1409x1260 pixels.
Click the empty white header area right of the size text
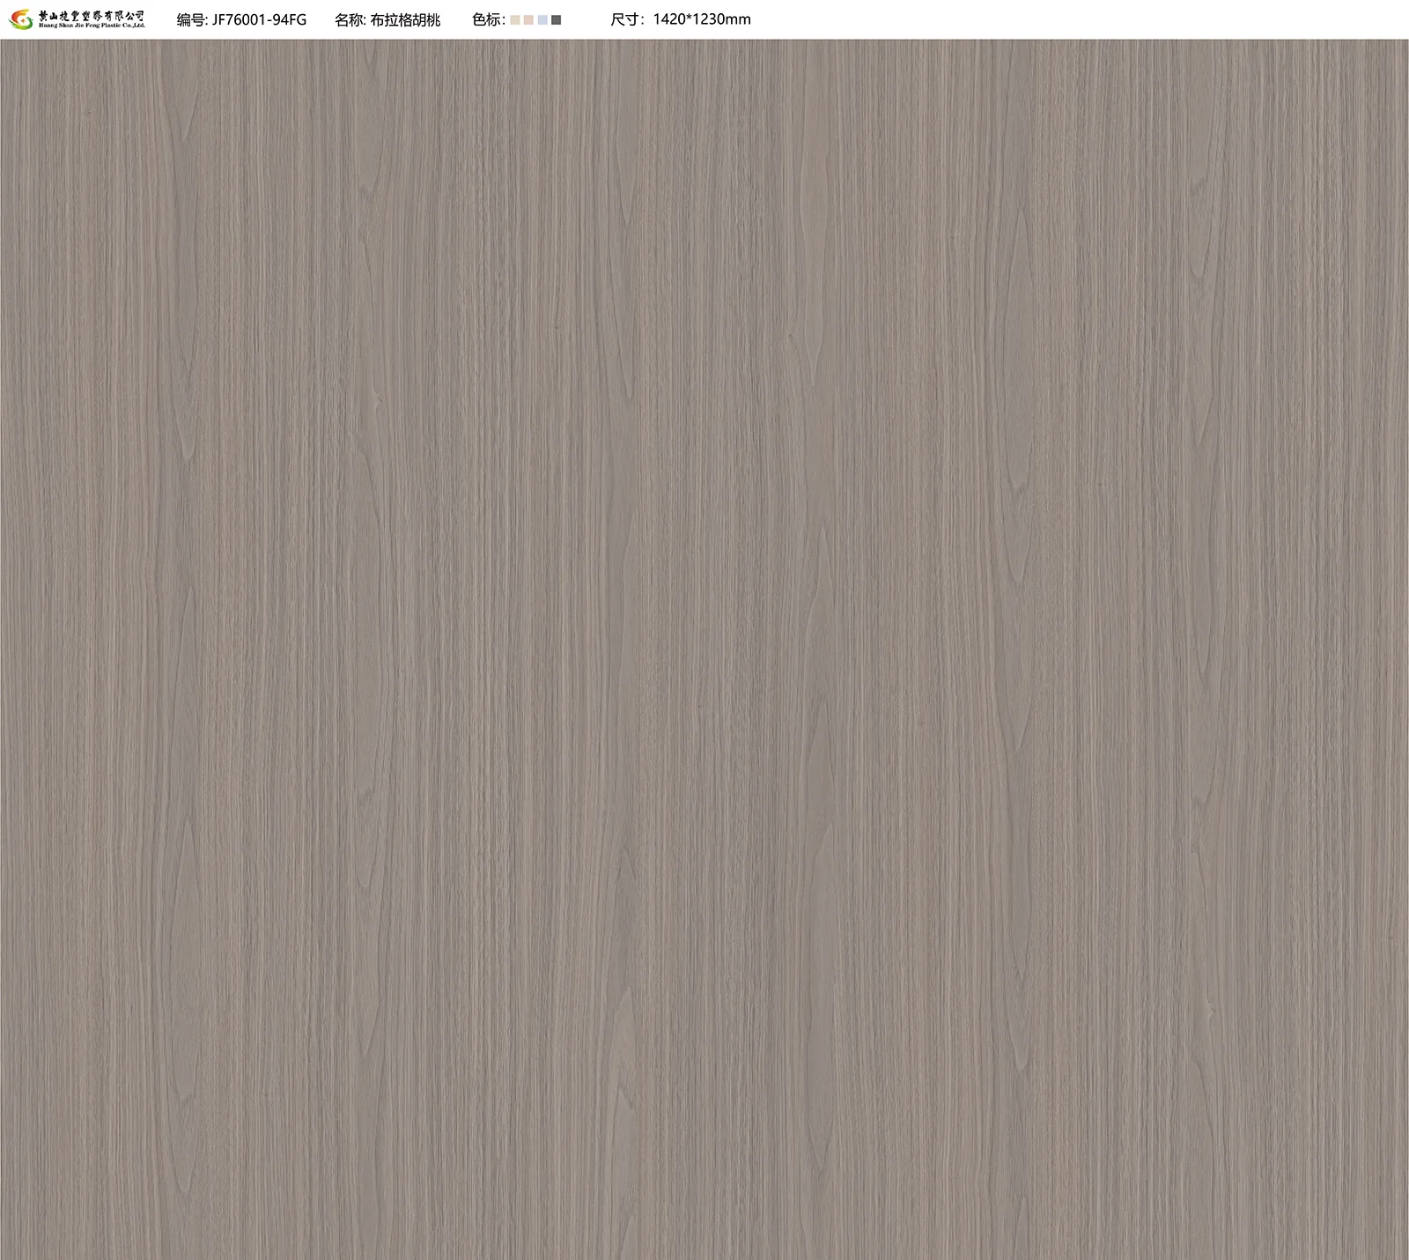[1057, 19]
